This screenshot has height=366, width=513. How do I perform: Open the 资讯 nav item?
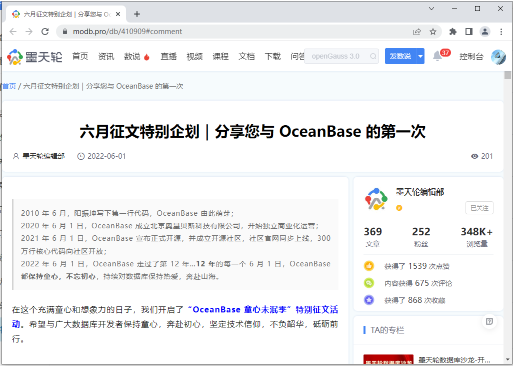[x=106, y=57]
